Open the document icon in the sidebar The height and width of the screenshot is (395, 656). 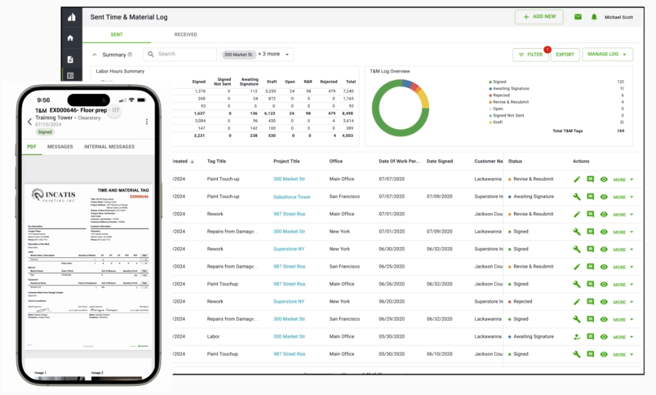[x=71, y=59]
